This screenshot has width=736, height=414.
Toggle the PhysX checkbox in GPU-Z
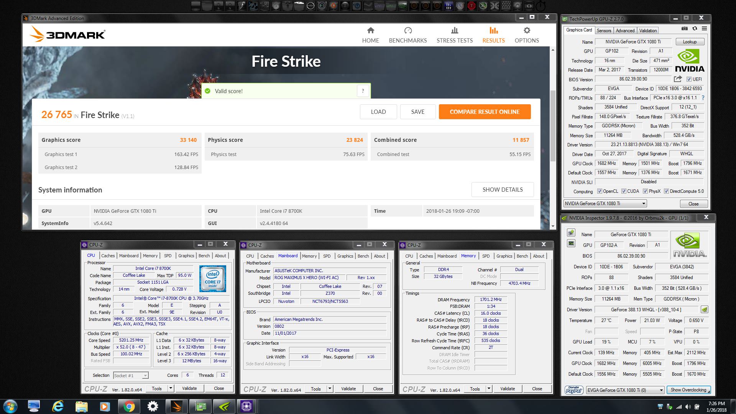click(645, 191)
